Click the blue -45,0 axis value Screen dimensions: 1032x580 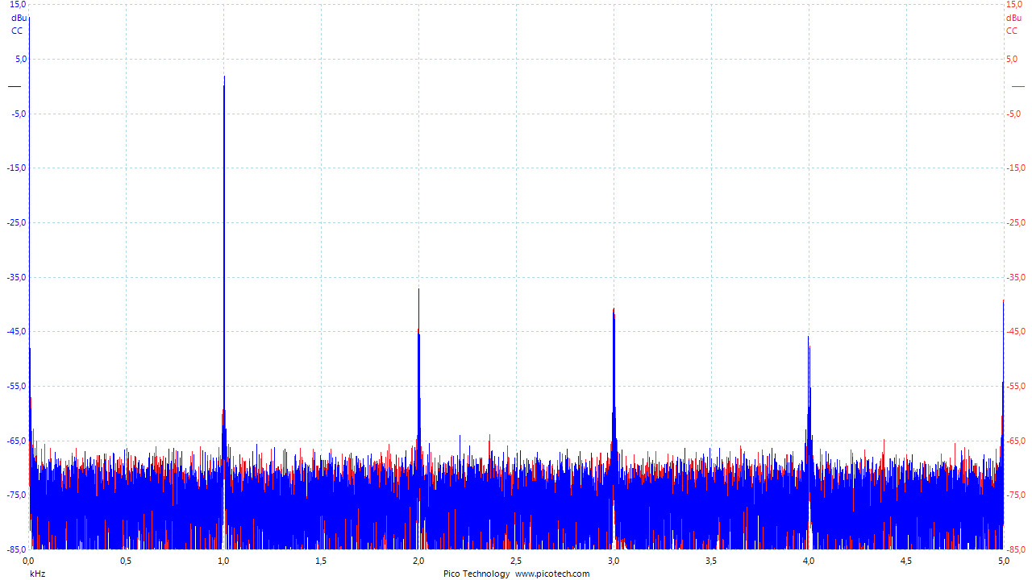(x=16, y=332)
